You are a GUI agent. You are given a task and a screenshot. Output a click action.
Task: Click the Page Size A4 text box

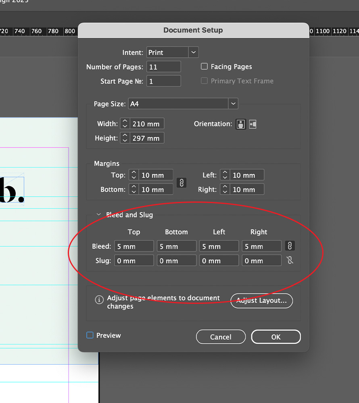[178, 104]
